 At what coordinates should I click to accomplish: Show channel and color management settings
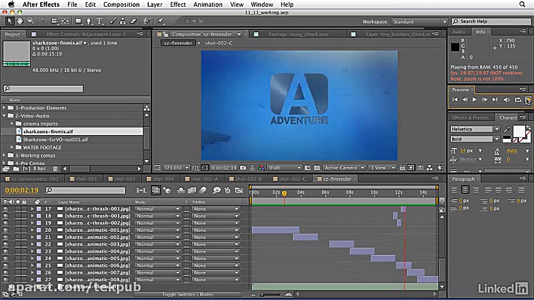[x=261, y=167]
